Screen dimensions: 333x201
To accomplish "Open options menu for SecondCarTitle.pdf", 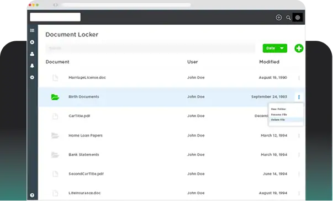I will click(299, 174).
